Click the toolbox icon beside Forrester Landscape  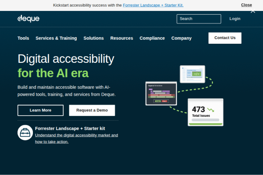pos(25,133)
